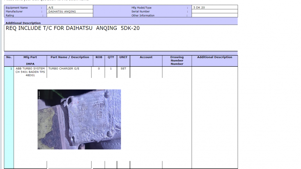Viewport: 301px width, 169px height.
Task: Click the 'Drawing Number' column header
Action: [177, 61]
